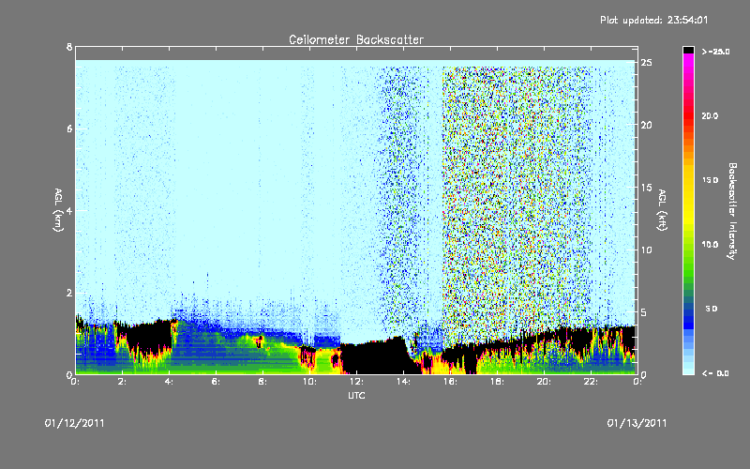The height and width of the screenshot is (469, 750).
Task: Click the 4: UTC time tick
Action: (169, 382)
